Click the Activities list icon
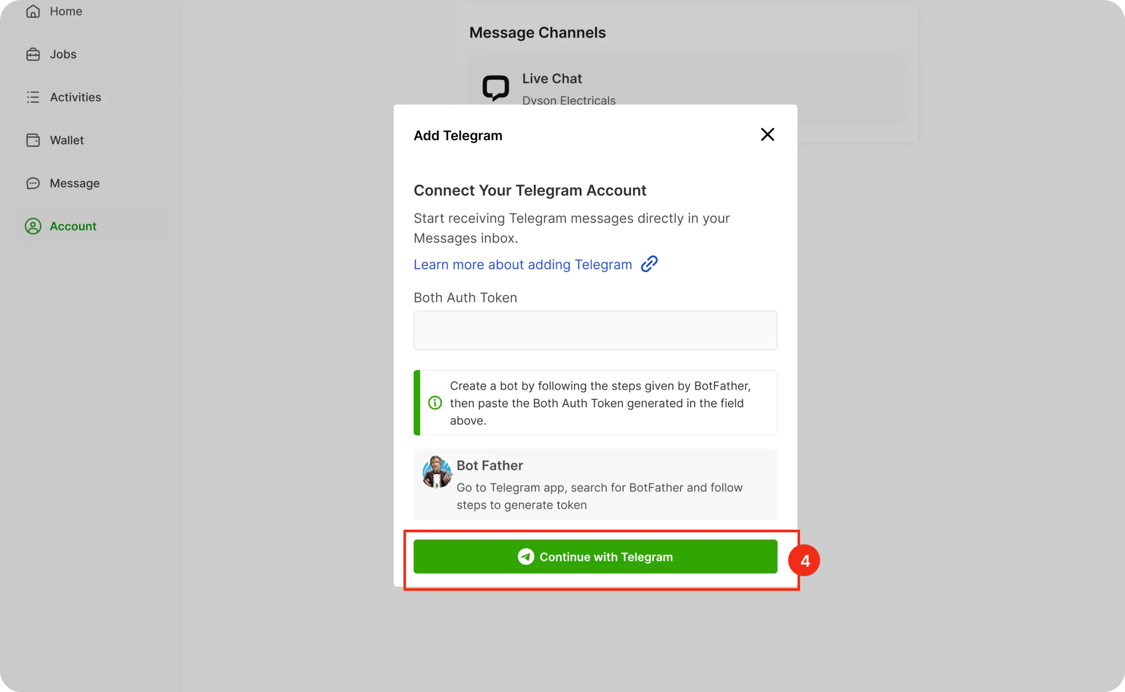 (32, 97)
